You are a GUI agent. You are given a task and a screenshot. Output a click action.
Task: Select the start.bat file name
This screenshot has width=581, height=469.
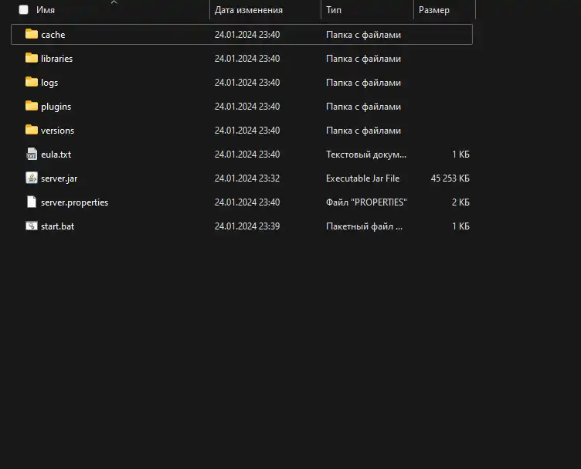[57, 226]
